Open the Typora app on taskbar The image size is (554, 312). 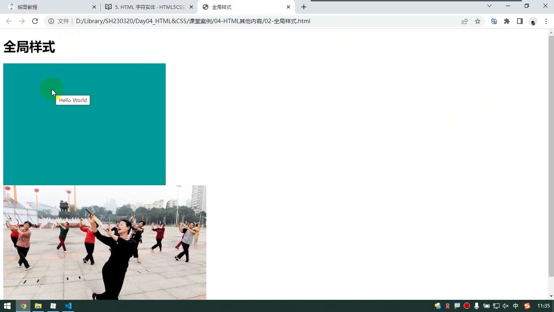[x=53, y=306]
